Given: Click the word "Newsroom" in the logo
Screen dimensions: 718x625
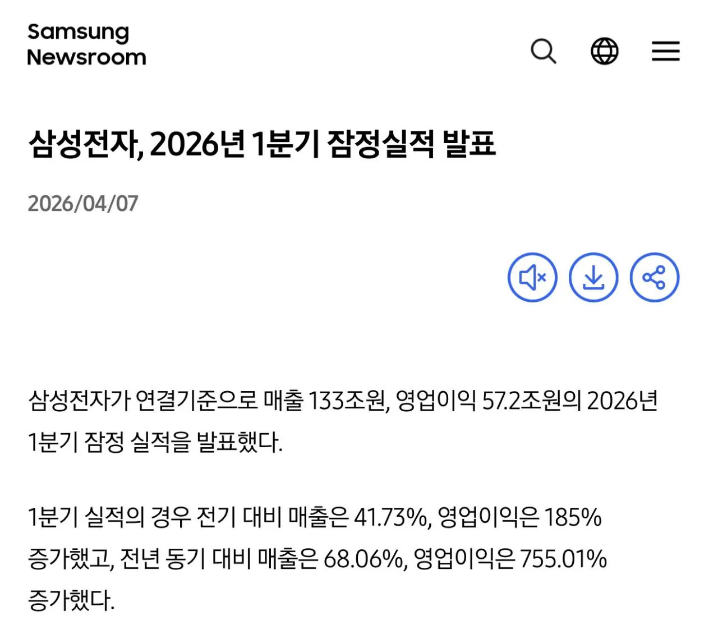Looking at the screenshot, I should pyautogui.click(x=86, y=57).
